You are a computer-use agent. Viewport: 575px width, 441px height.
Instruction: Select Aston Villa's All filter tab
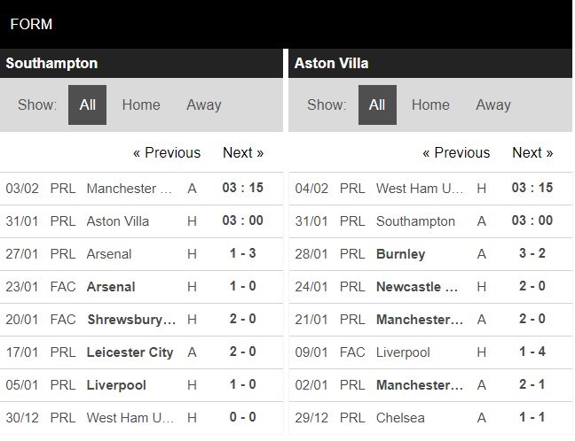point(377,105)
